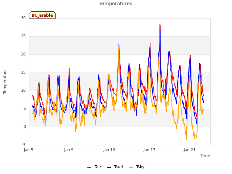This screenshot has height=174, width=232.
Task: Click the Jan 17 x-axis label
Action: pyautogui.click(x=149, y=150)
